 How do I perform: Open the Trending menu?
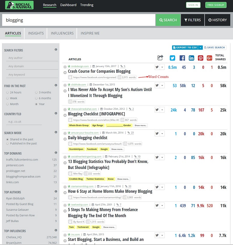87,5
